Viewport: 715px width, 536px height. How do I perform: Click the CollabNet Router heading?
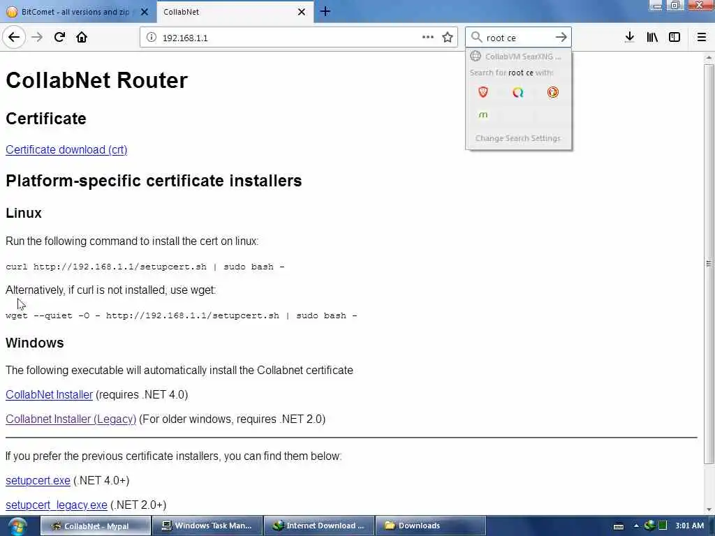[96, 80]
